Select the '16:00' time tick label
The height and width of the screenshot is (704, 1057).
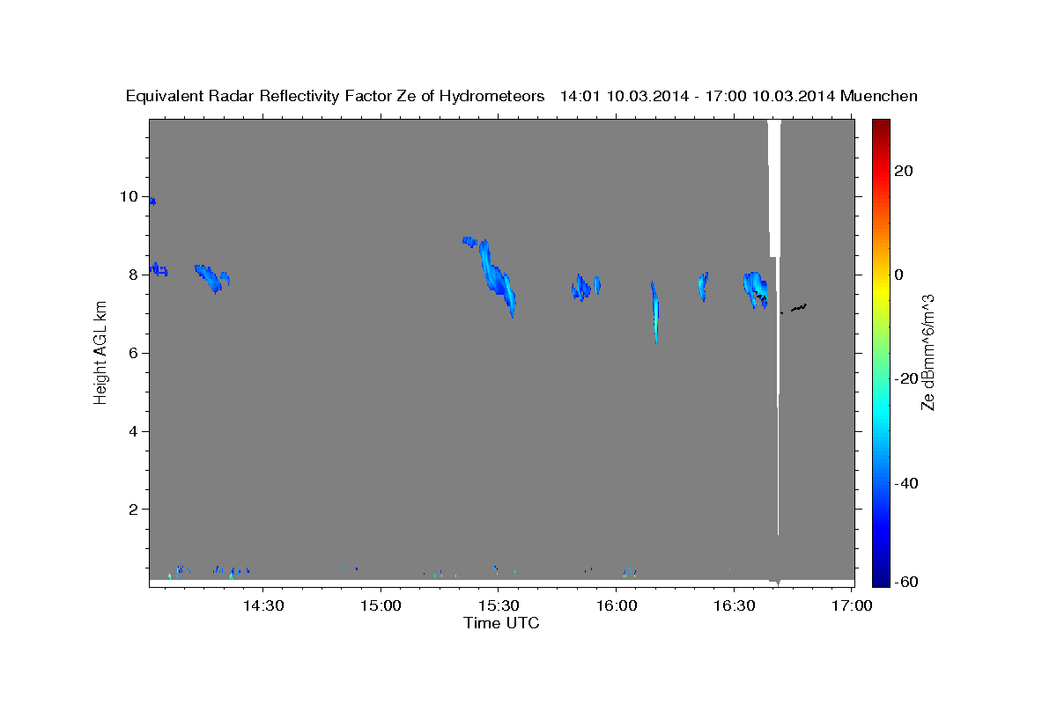click(616, 605)
